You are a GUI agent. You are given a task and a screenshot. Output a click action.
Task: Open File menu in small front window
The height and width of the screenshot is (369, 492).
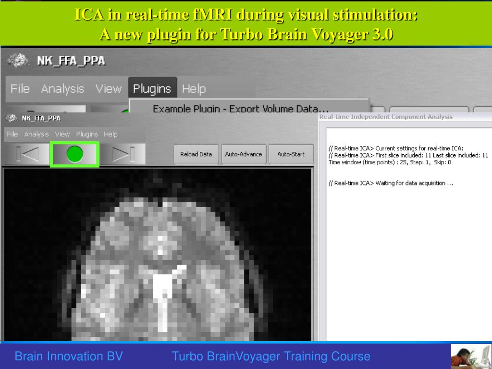pyautogui.click(x=12, y=135)
